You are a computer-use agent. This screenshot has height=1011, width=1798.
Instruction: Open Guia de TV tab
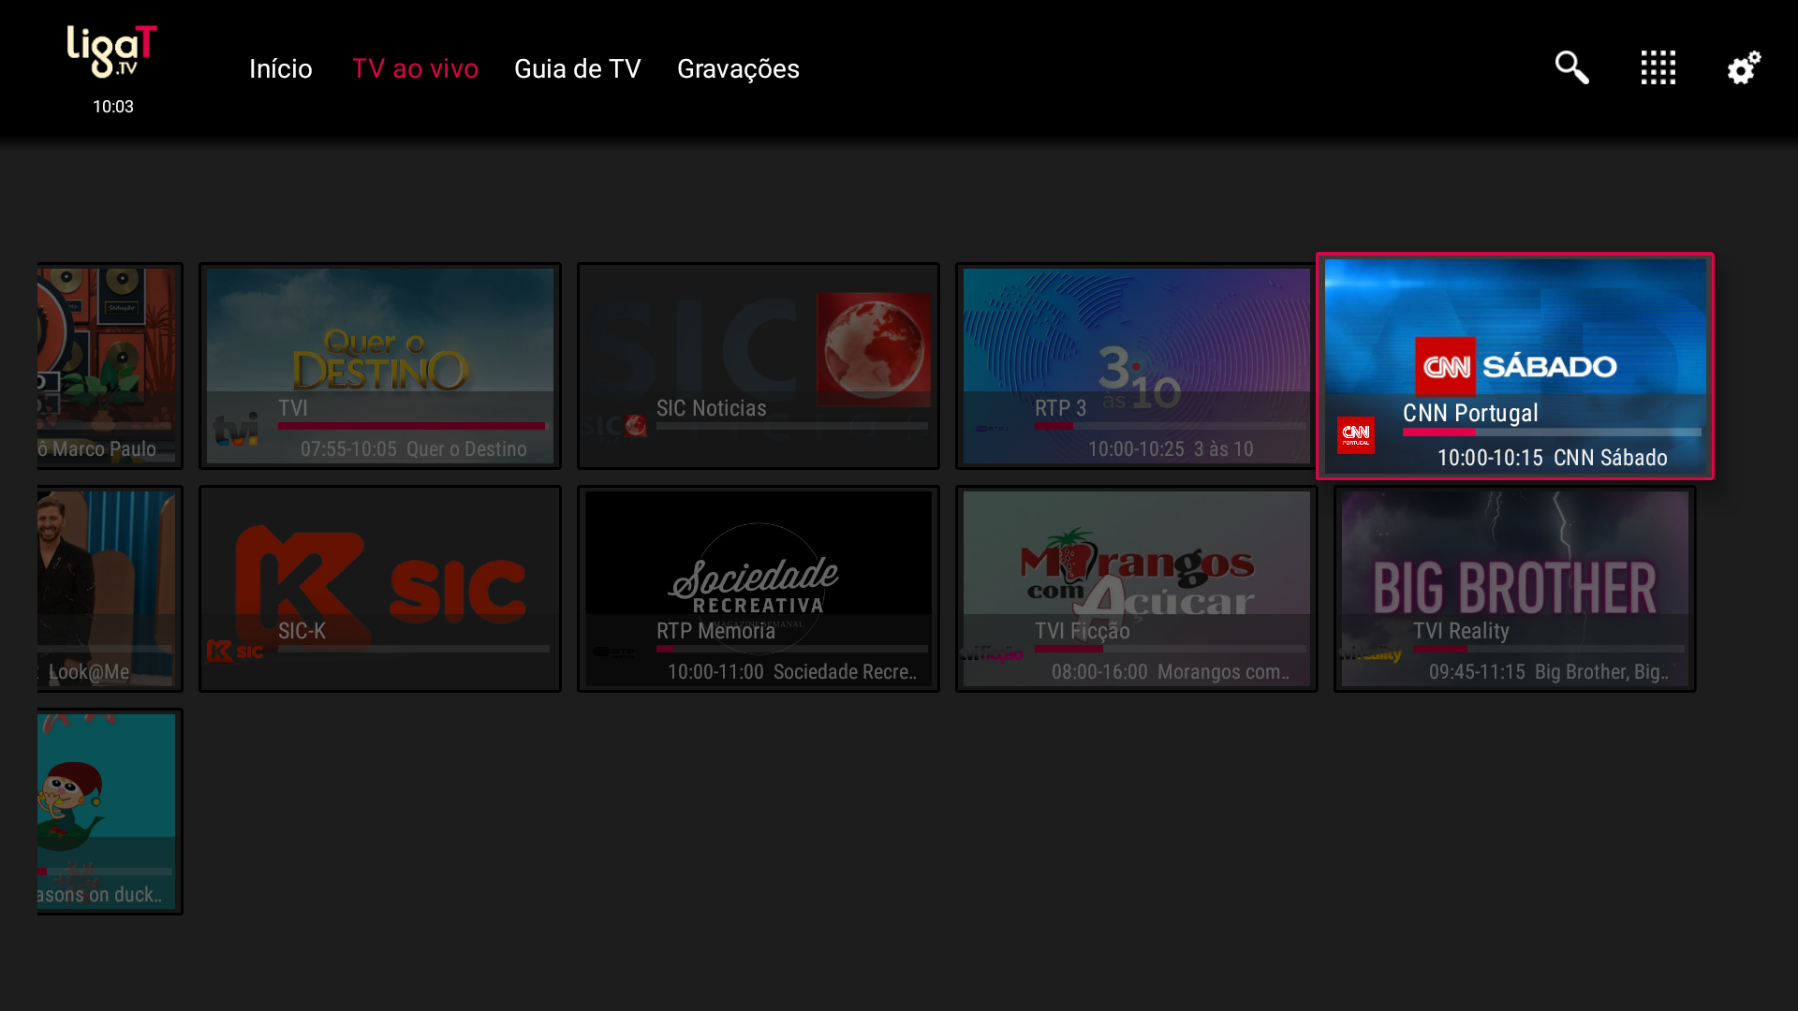(x=577, y=68)
